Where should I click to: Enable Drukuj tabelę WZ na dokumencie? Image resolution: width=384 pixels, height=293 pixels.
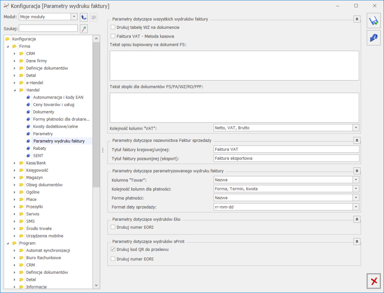[113, 27]
